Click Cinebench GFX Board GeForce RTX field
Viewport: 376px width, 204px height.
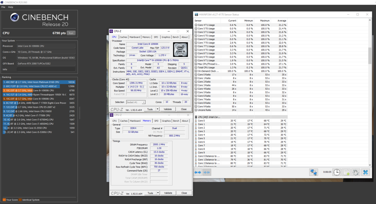46,64
